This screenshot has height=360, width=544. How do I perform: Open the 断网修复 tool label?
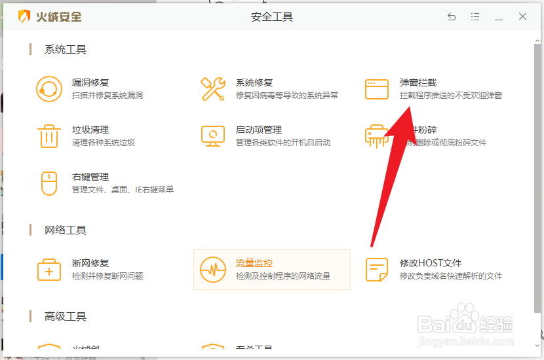90,263
